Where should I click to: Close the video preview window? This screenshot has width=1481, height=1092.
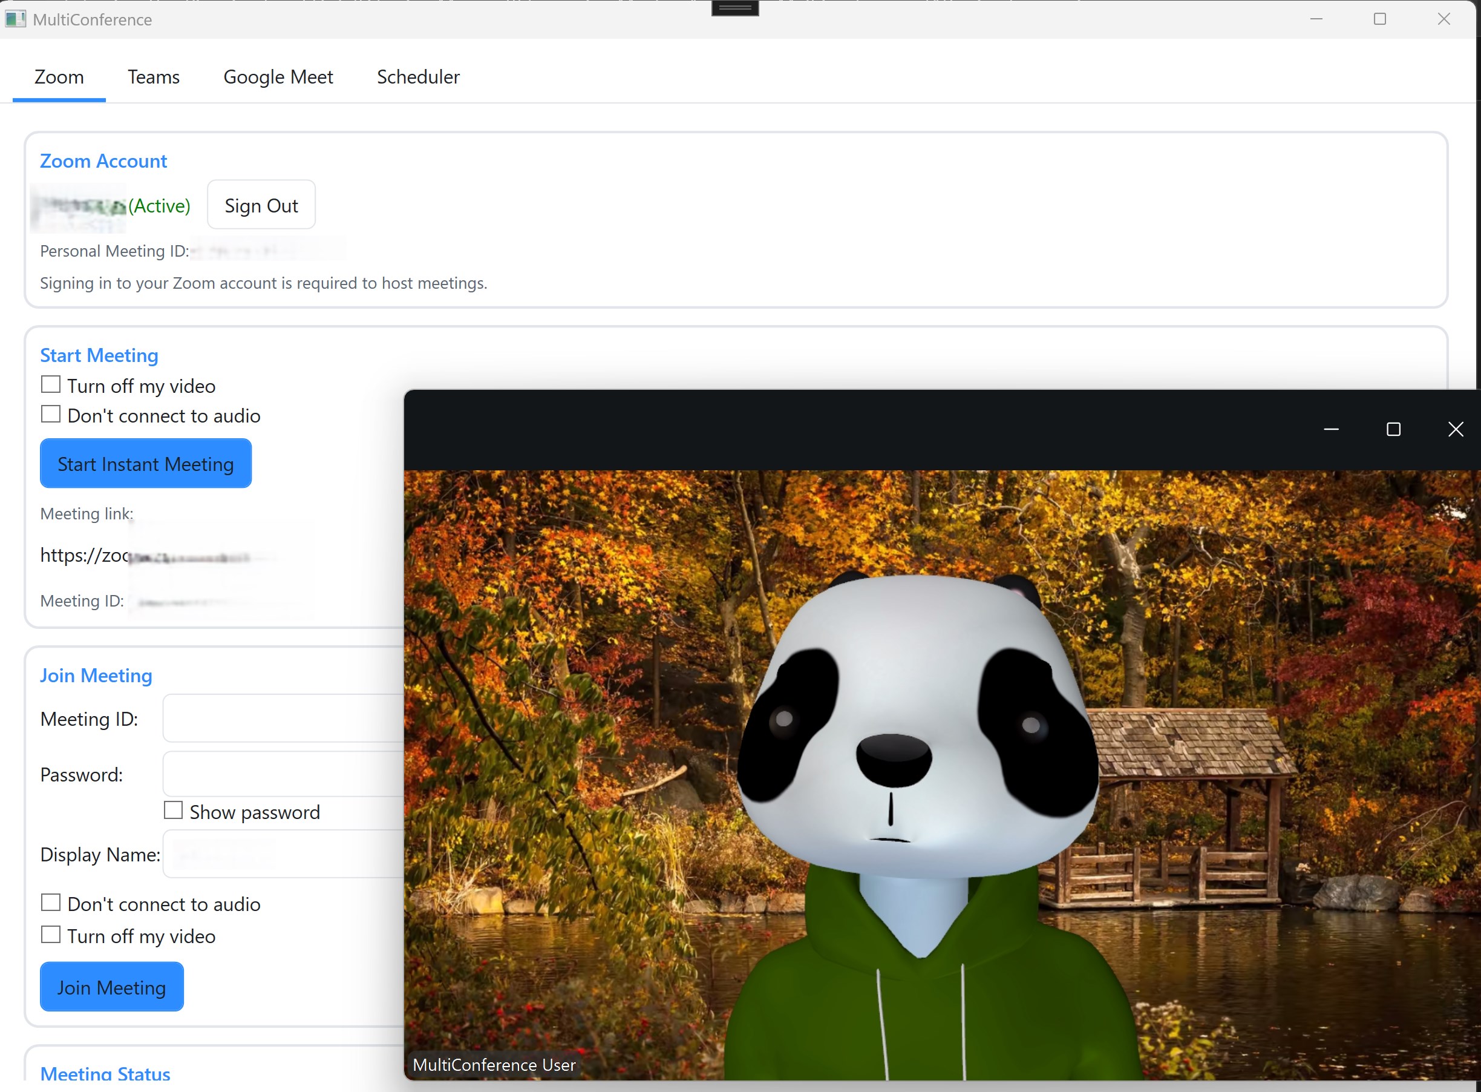pos(1455,430)
